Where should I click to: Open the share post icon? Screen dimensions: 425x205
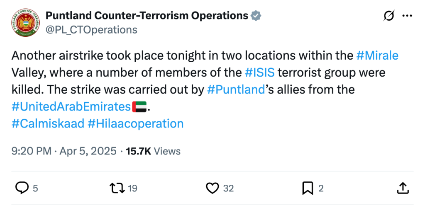point(402,188)
